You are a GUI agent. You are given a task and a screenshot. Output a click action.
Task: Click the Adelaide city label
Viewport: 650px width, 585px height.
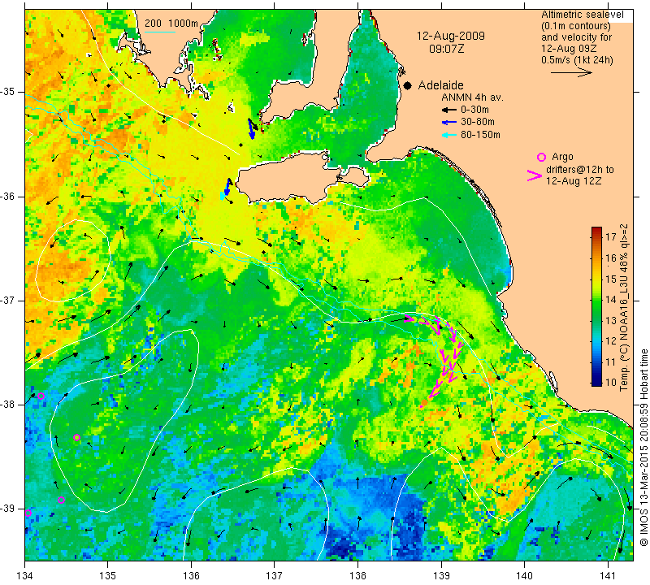[440, 85]
